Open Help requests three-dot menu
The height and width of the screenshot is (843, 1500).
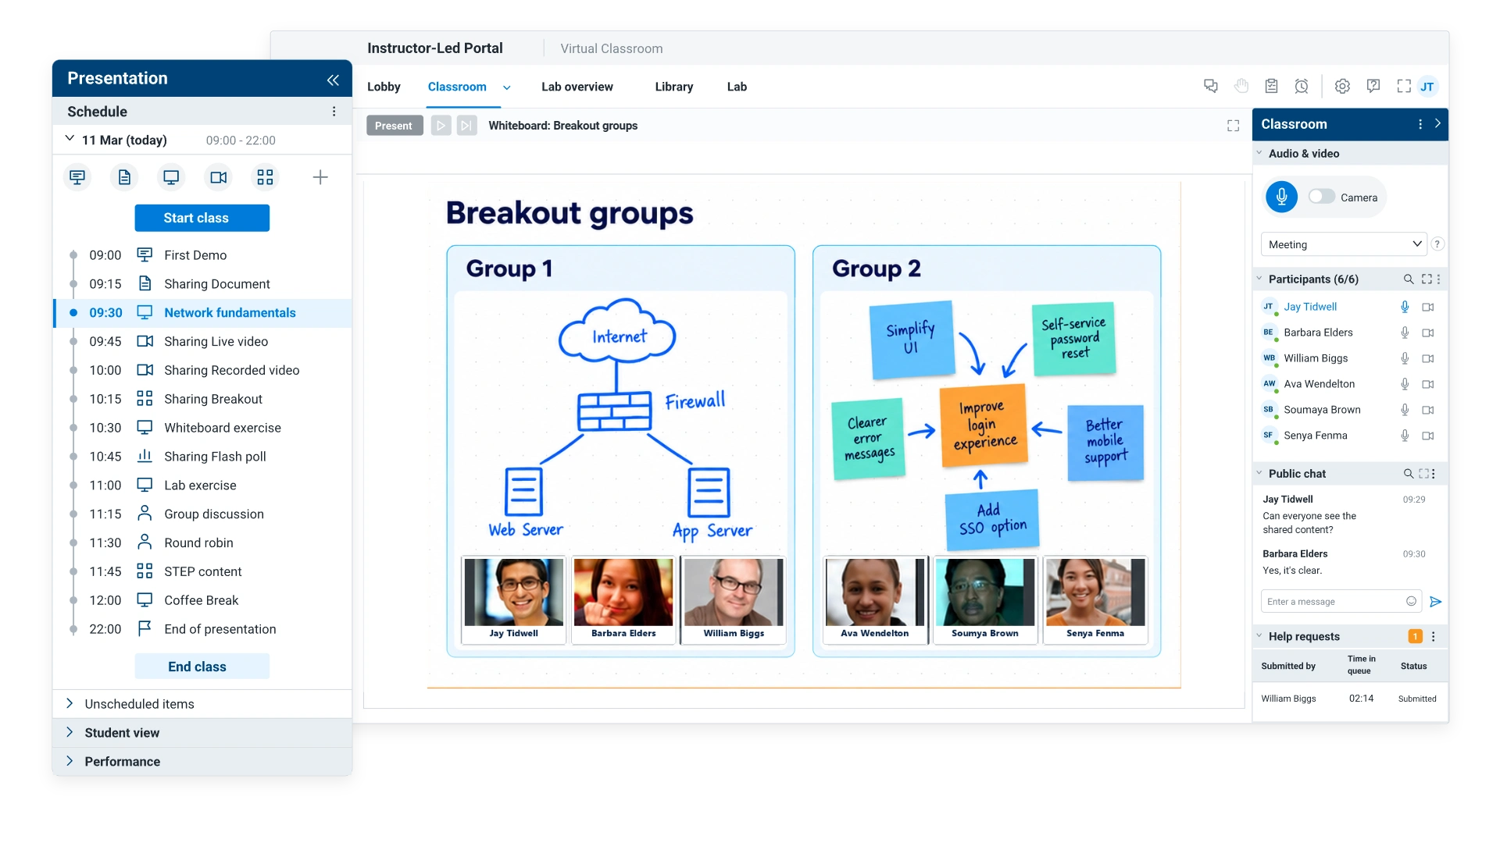click(1433, 637)
